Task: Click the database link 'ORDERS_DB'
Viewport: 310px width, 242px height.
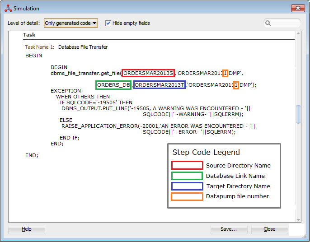Action: [113, 85]
